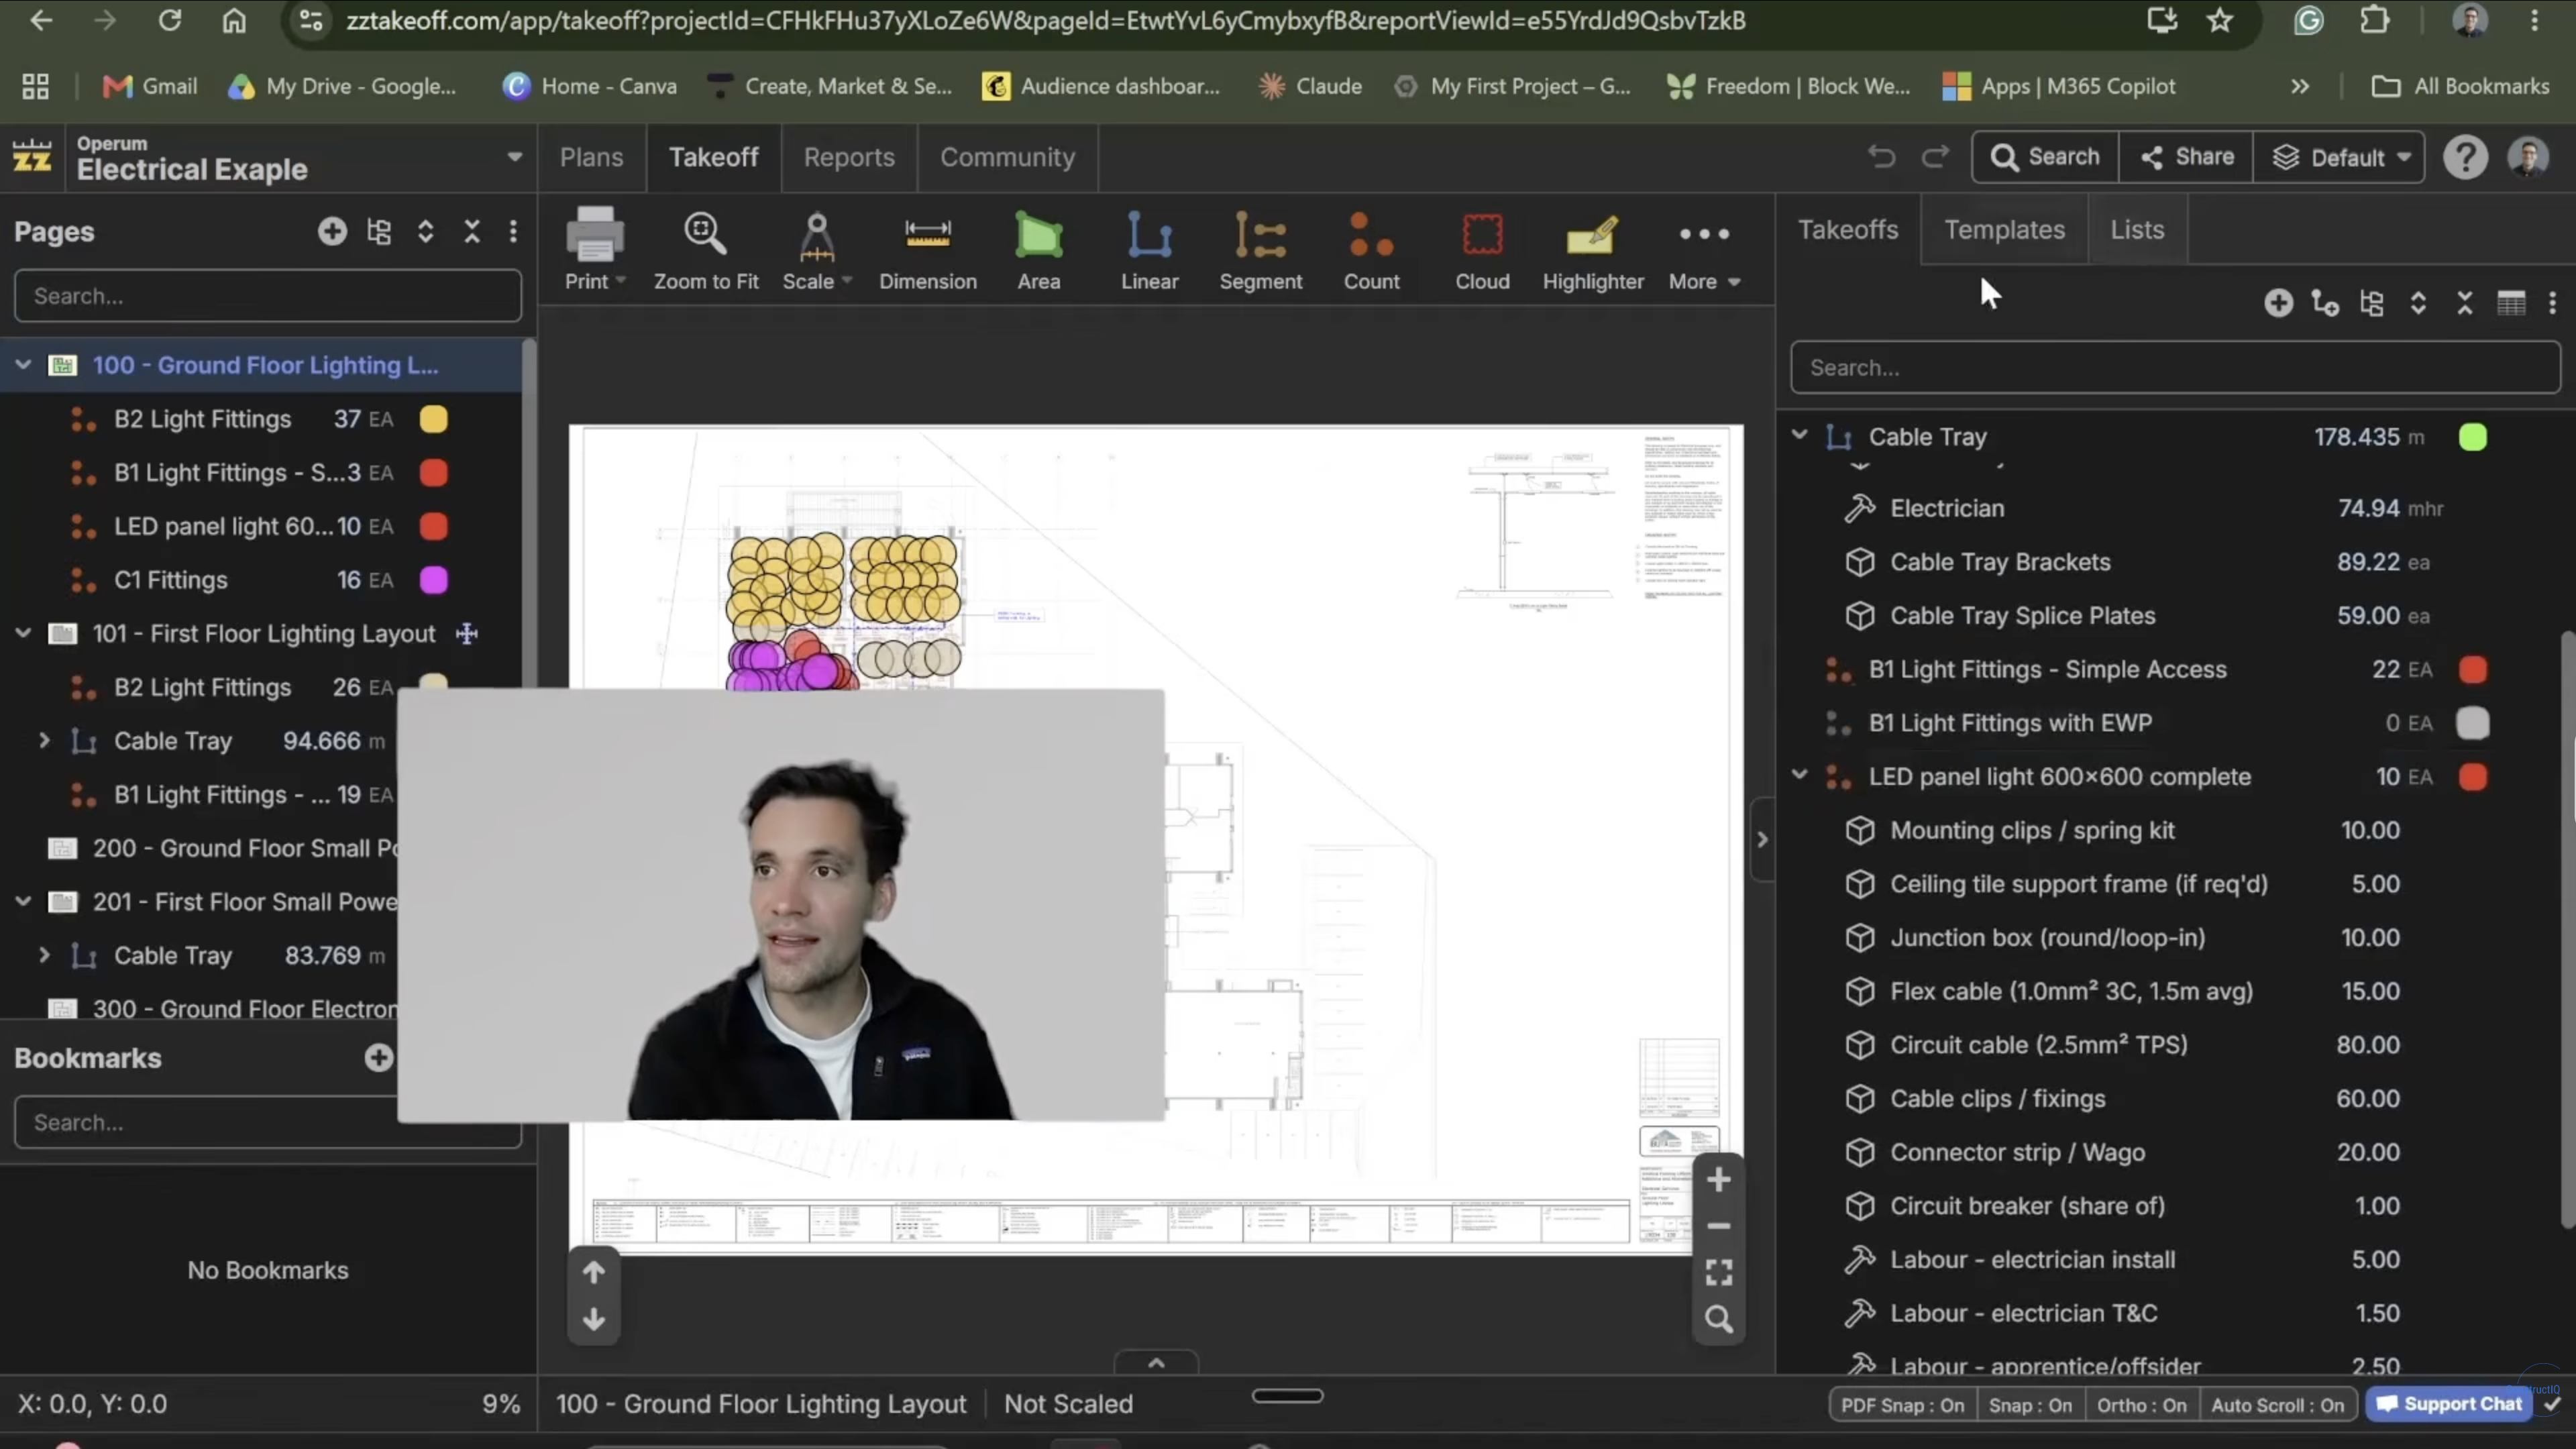Screen dimensions: 2576x1449
Task: Toggle Auto Scroll setting
Action: (2277, 1405)
